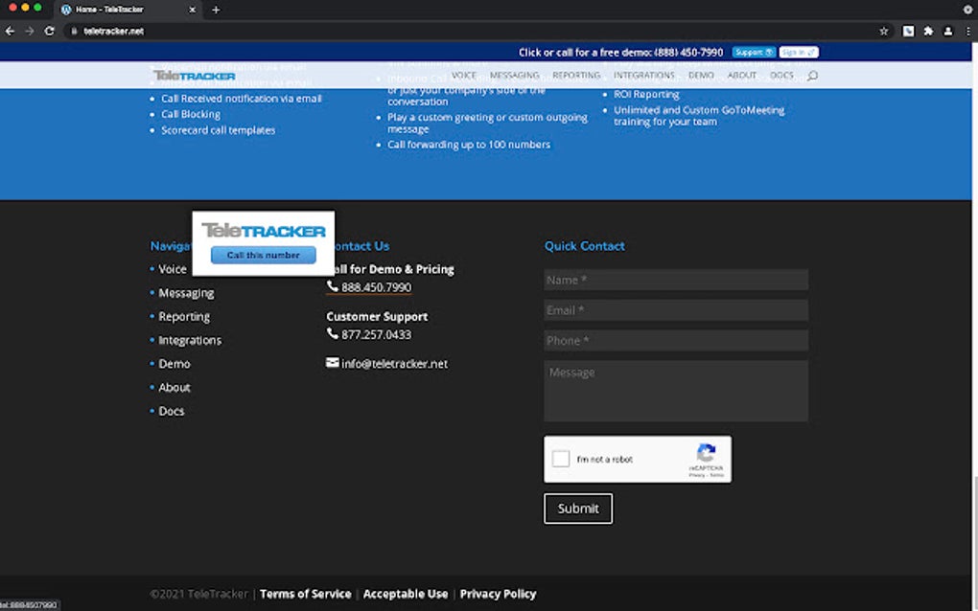Close the Home - TeleTracker tab
Screen dimensions: 978x611
[x=192, y=10]
